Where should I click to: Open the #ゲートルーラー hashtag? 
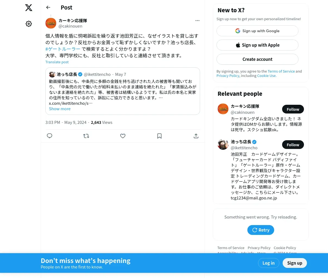click(x=63, y=49)
